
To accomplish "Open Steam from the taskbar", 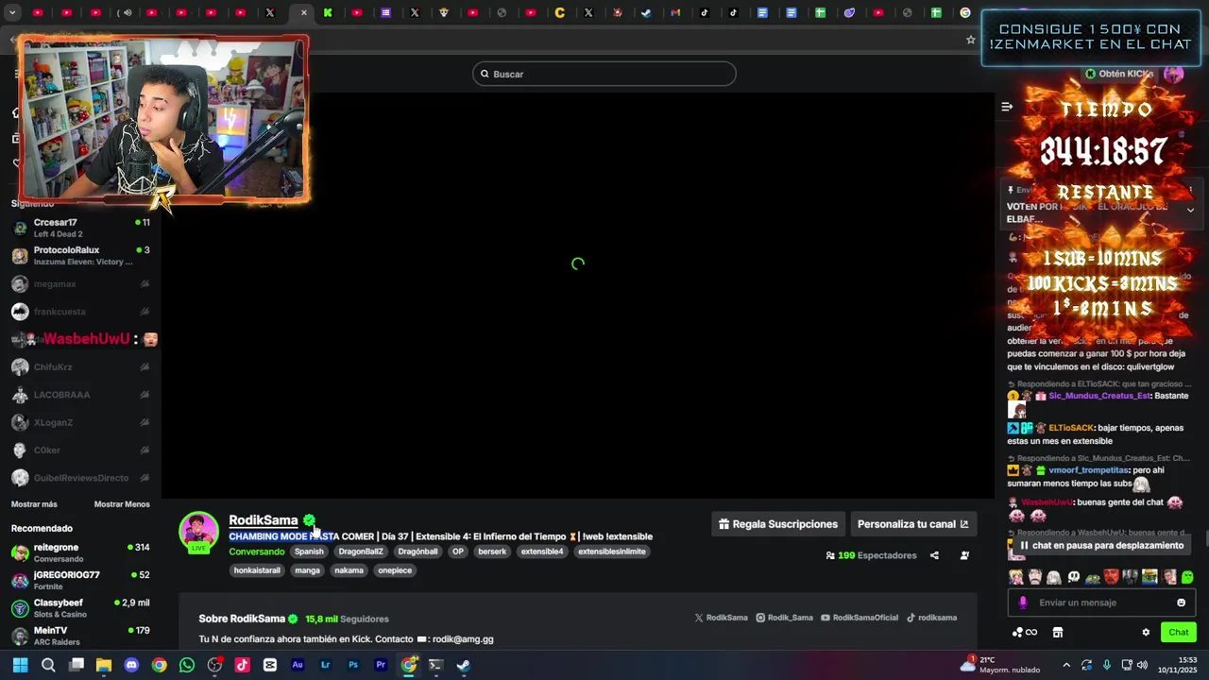I will (464, 665).
